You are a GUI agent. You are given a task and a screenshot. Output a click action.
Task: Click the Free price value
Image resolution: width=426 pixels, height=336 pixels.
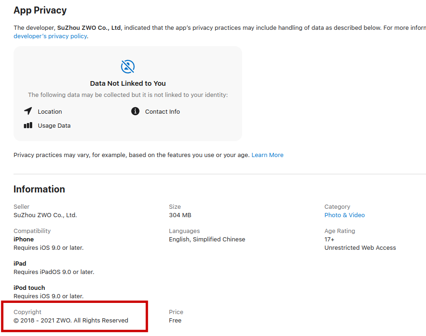coord(175,321)
